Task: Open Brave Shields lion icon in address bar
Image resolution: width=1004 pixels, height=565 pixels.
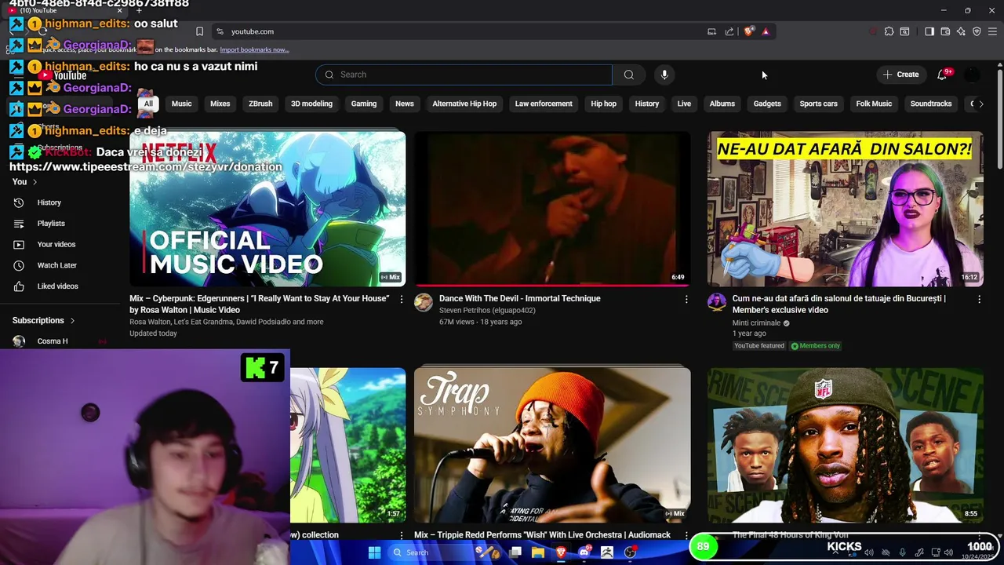Action: tap(749, 31)
